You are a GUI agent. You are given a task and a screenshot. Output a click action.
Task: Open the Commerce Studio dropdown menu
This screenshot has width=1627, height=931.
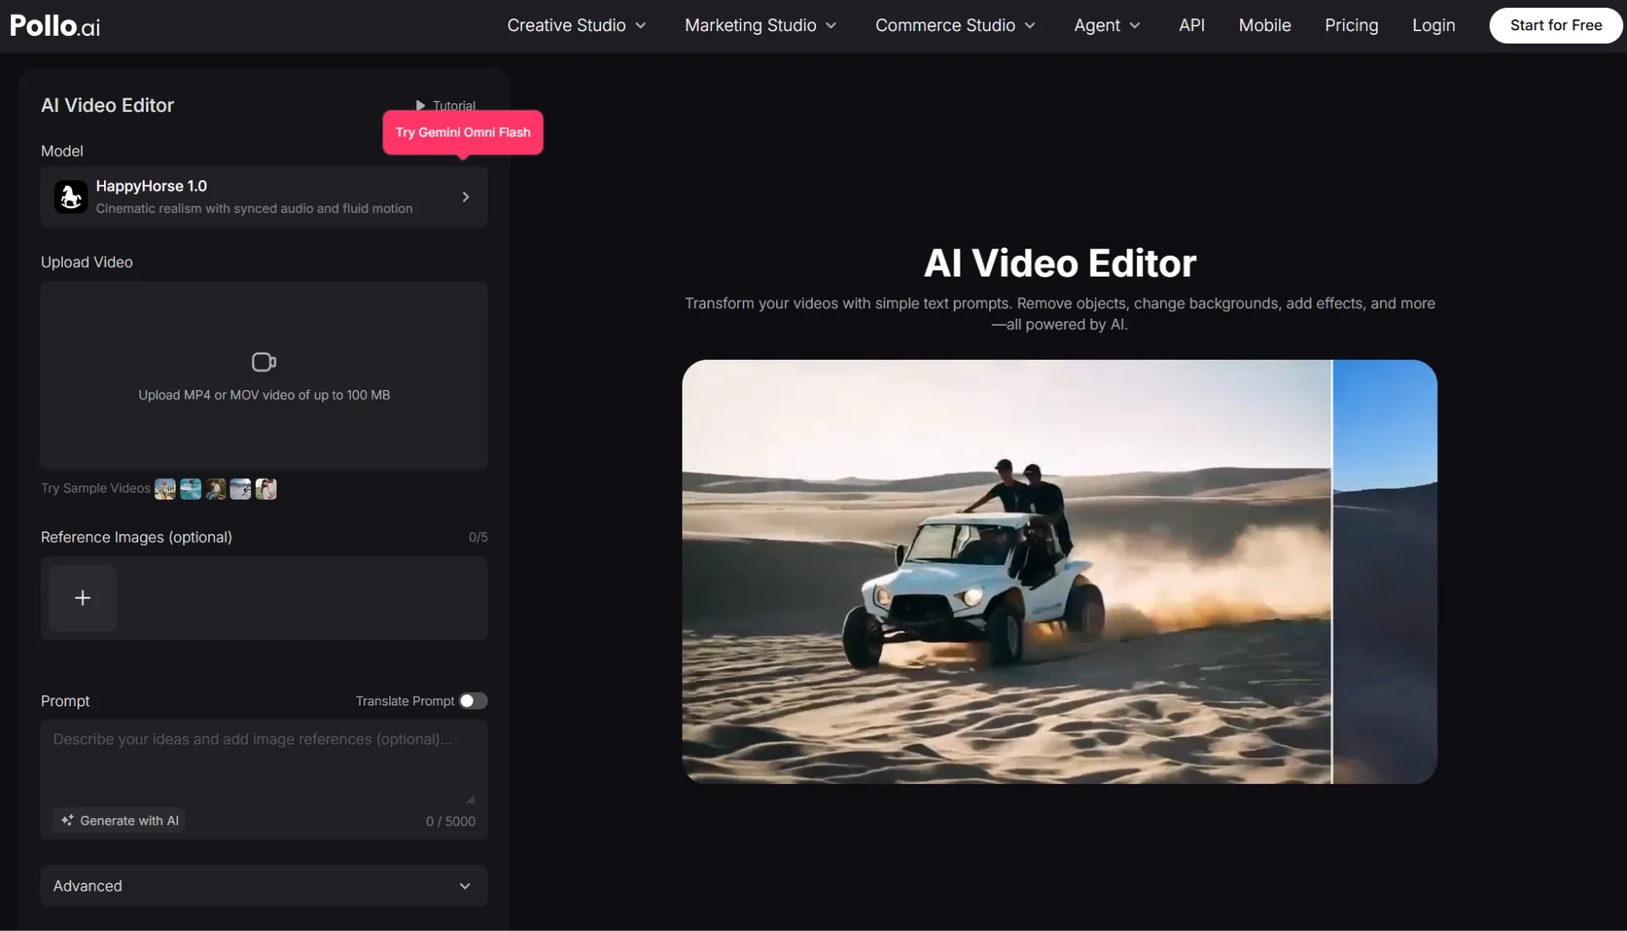tap(955, 25)
